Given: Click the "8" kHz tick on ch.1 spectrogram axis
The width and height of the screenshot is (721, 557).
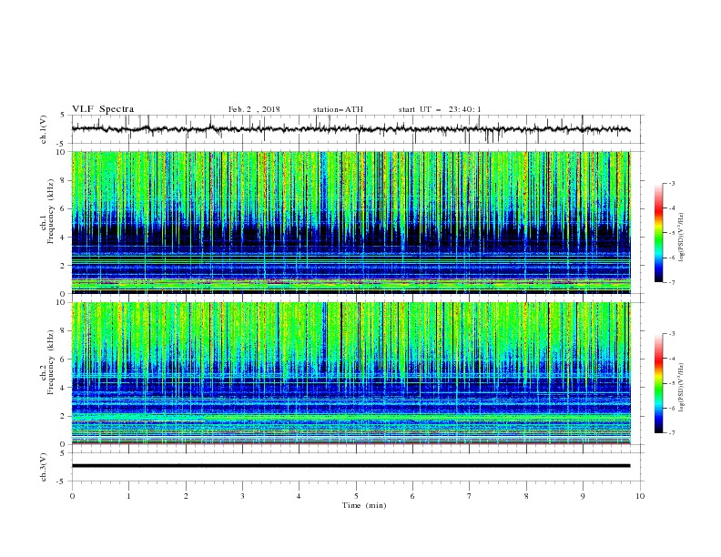Looking at the screenshot, I should coord(64,180).
